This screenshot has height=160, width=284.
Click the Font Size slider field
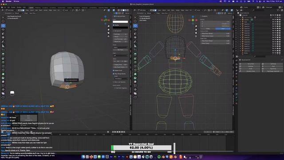pos(120,34)
